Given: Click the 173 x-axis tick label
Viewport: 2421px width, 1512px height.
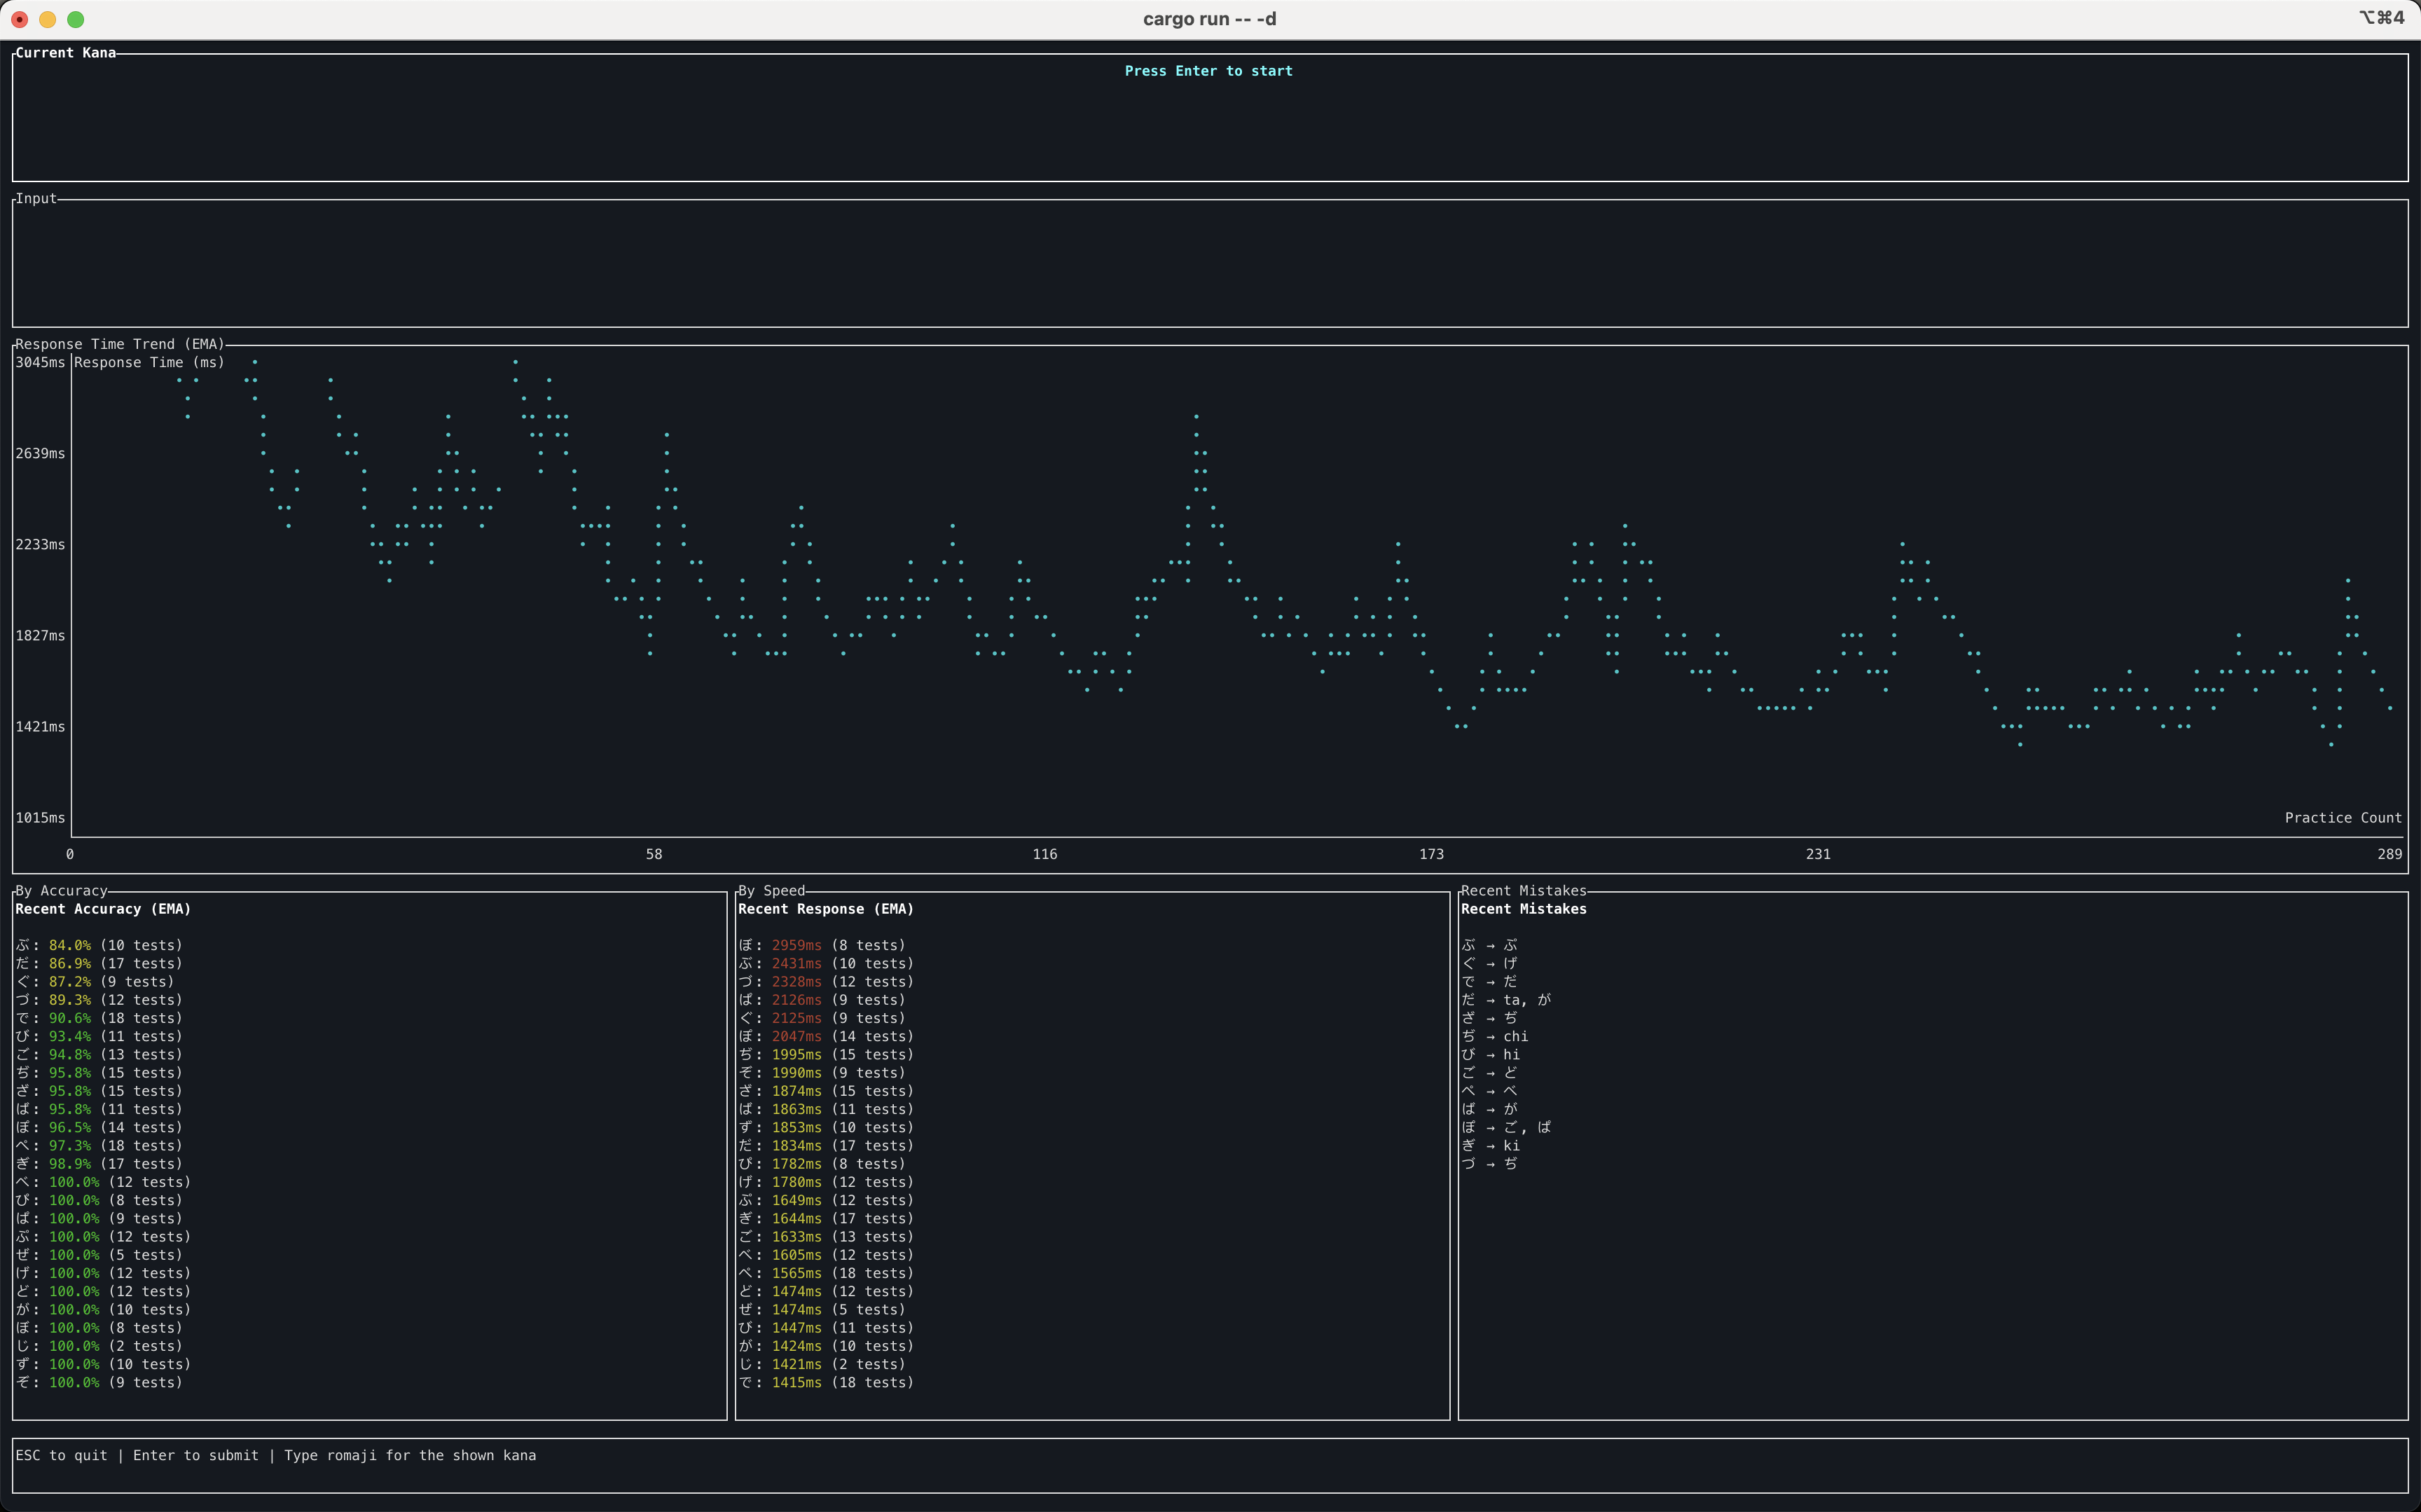Looking at the screenshot, I should (1431, 854).
